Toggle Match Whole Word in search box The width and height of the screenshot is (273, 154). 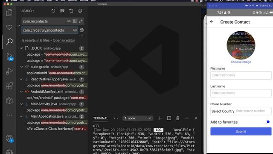click(75, 21)
